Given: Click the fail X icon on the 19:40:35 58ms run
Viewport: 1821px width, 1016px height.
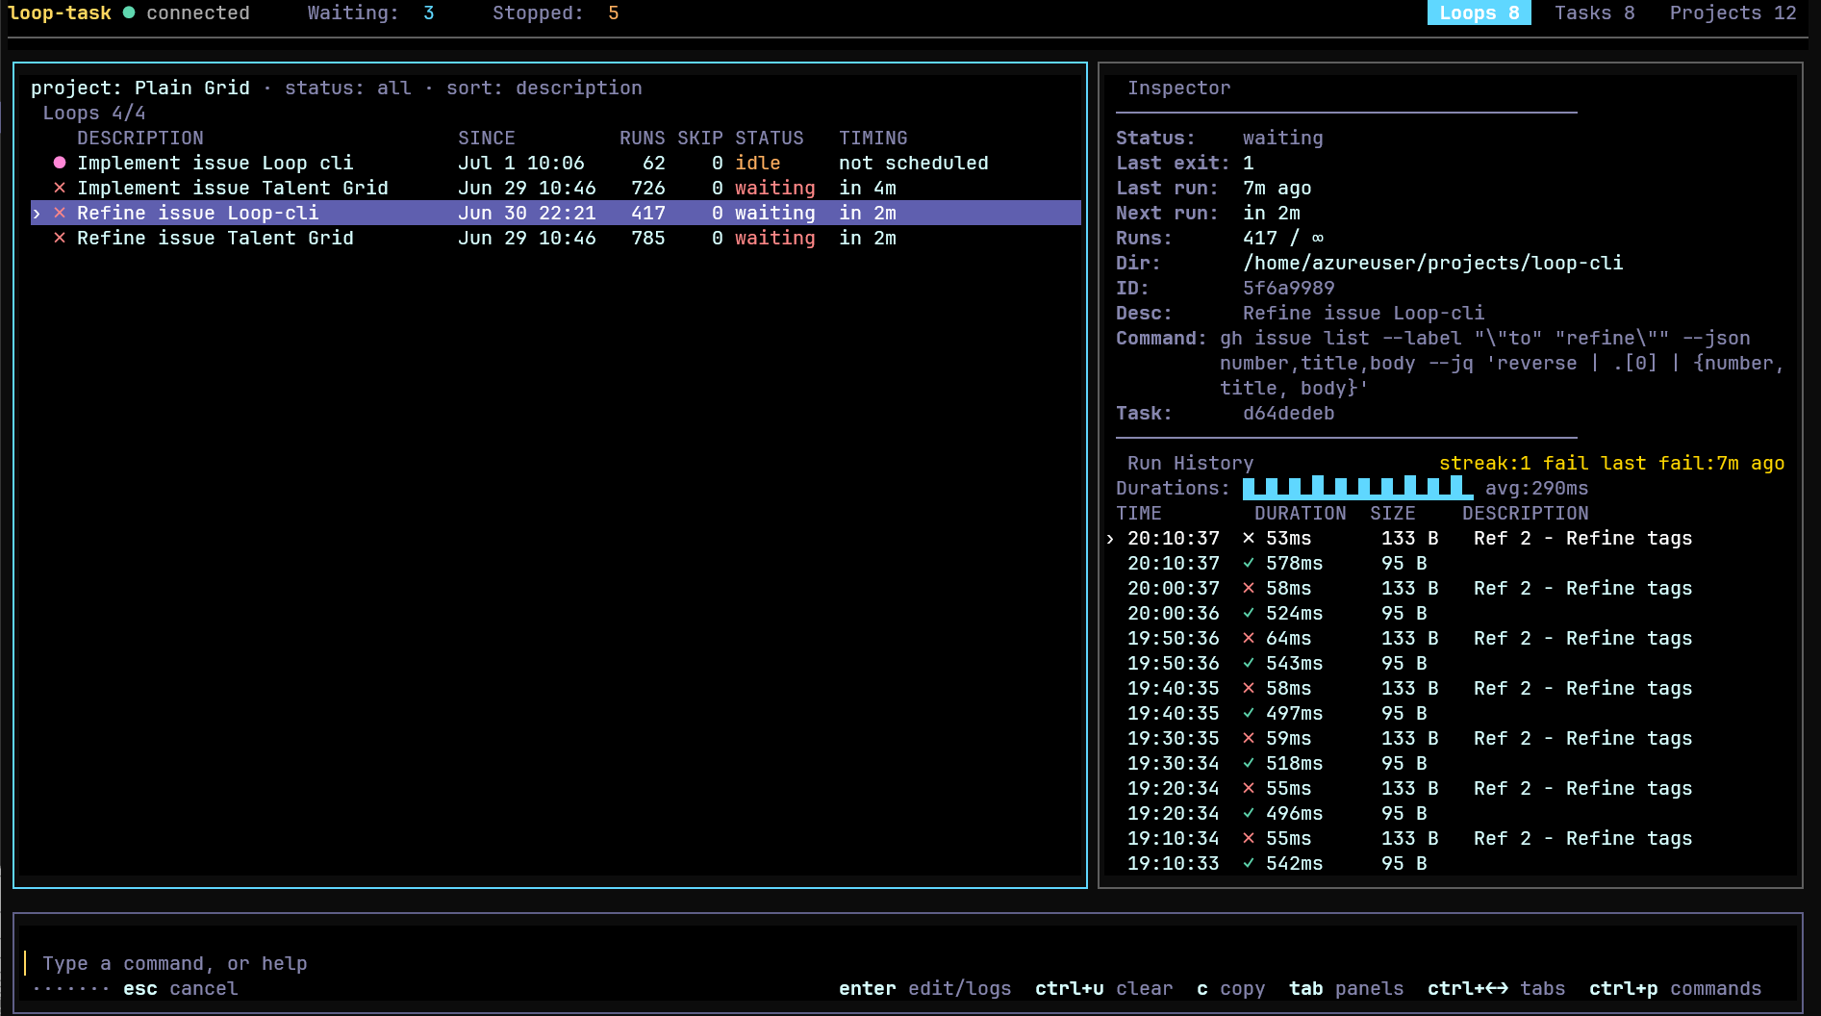Looking at the screenshot, I should pyautogui.click(x=1249, y=688).
